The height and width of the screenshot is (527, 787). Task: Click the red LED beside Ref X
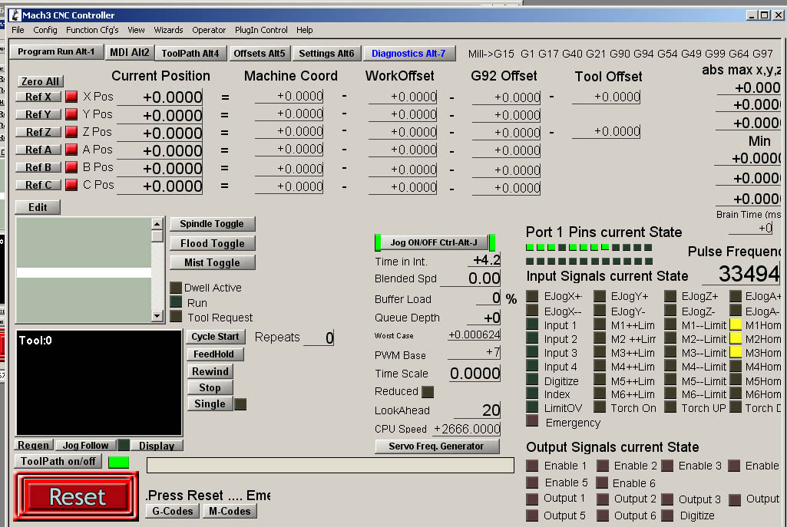[x=71, y=97]
